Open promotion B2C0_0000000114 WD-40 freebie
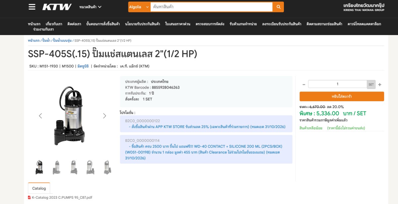Screen dimensions: 398x204 206,149
